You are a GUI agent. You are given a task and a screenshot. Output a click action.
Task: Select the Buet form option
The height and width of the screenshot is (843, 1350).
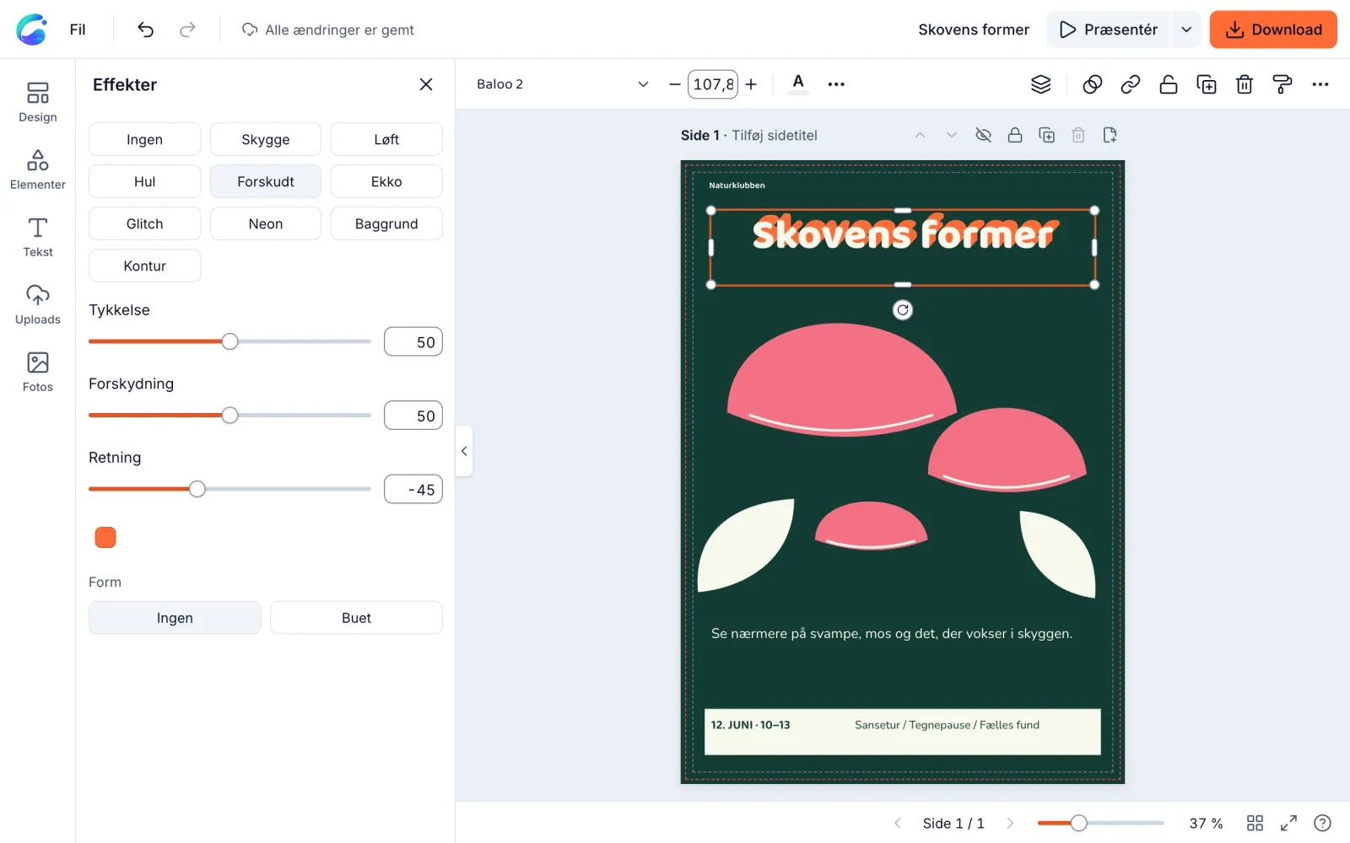pyautogui.click(x=356, y=618)
